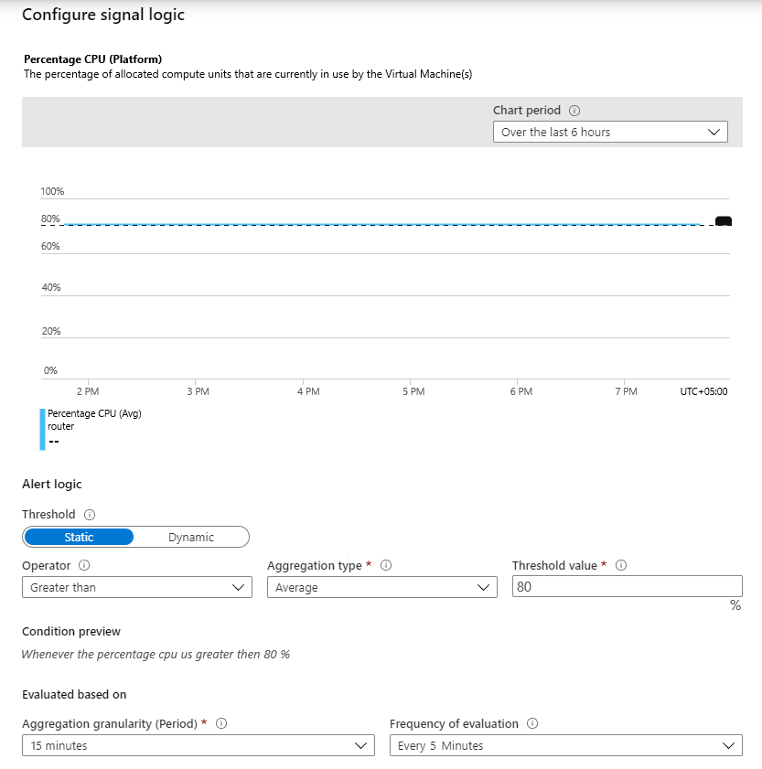This screenshot has height=769, width=762.
Task: Open the Operator dropdown set to Greater than
Action: 137,587
